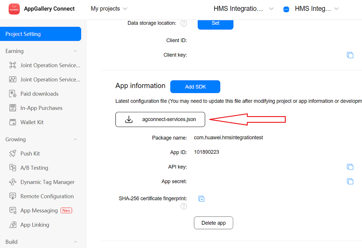This screenshot has height=248, width=362.
Task: Collapse the Build section
Action: pyautogui.click(x=75, y=242)
